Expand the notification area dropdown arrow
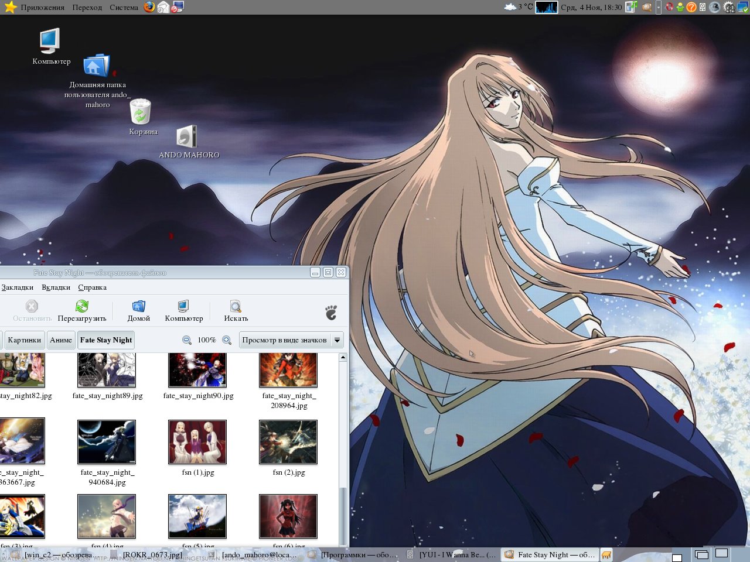The image size is (750, 562). coord(659,7)
